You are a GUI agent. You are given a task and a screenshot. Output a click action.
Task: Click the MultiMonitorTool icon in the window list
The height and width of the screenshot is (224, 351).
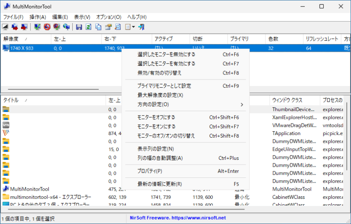tap(6, 189)
